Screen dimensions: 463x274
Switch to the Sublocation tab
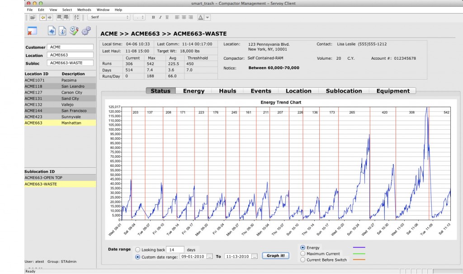(344, 91)
